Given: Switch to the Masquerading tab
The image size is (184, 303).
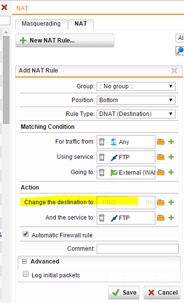Looking at the screenshot, I should (41, 24).
